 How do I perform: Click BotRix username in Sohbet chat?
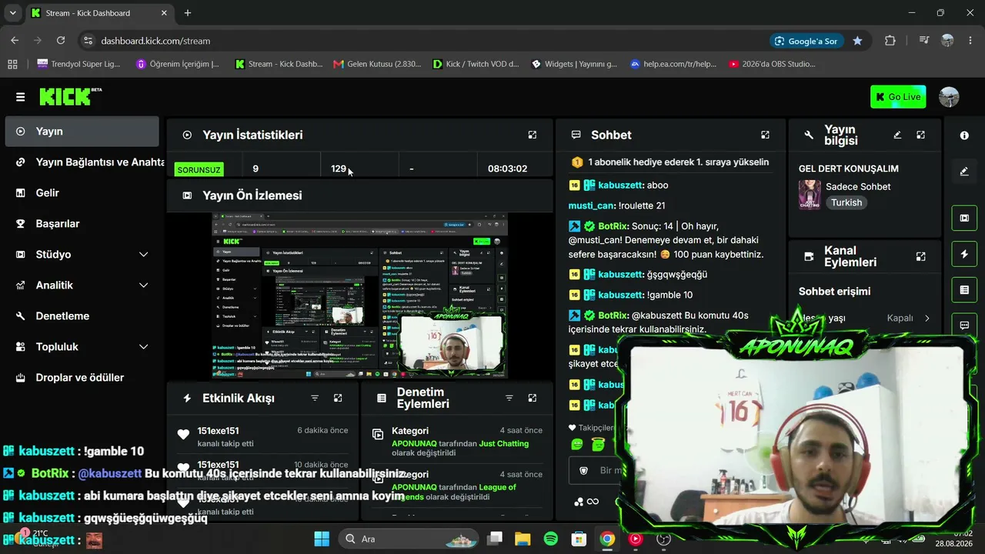[613, 226]
